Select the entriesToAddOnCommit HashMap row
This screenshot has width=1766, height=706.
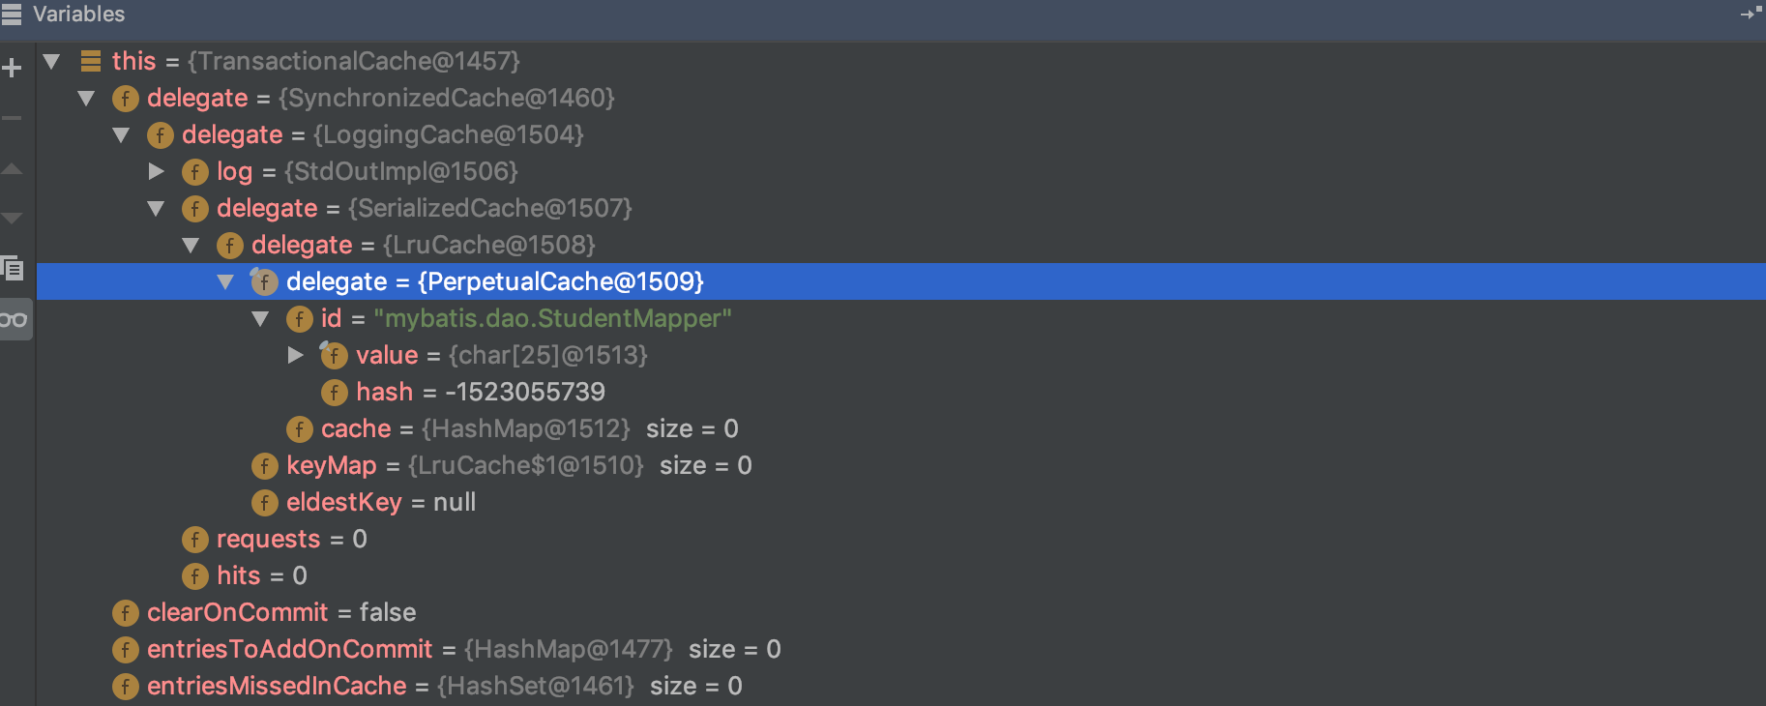(x=901, y=650)
